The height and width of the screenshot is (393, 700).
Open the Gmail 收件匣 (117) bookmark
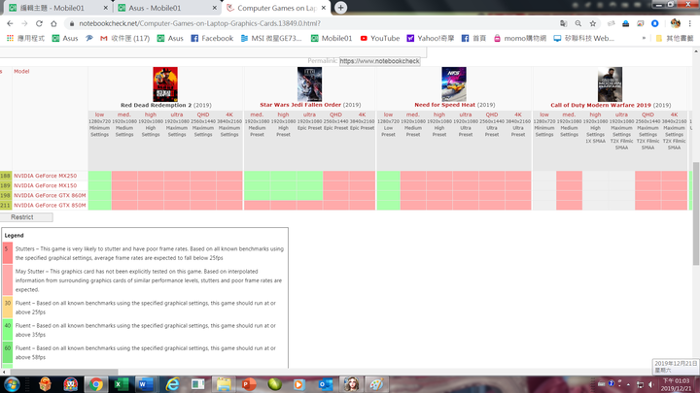124,38
